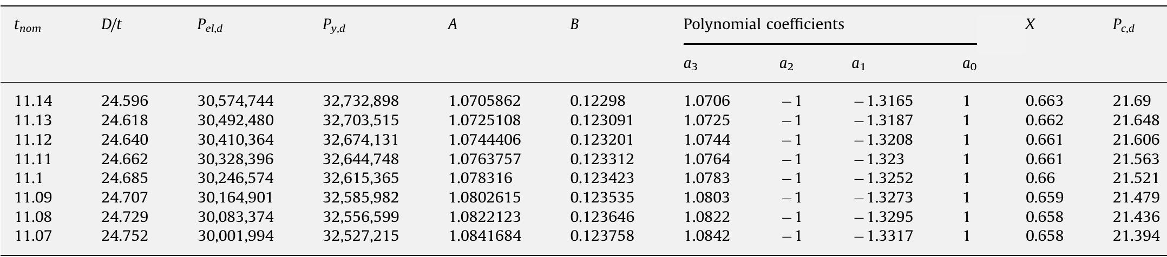Click the B value 0.123312

pyautogui.click(x=602, y=159)
